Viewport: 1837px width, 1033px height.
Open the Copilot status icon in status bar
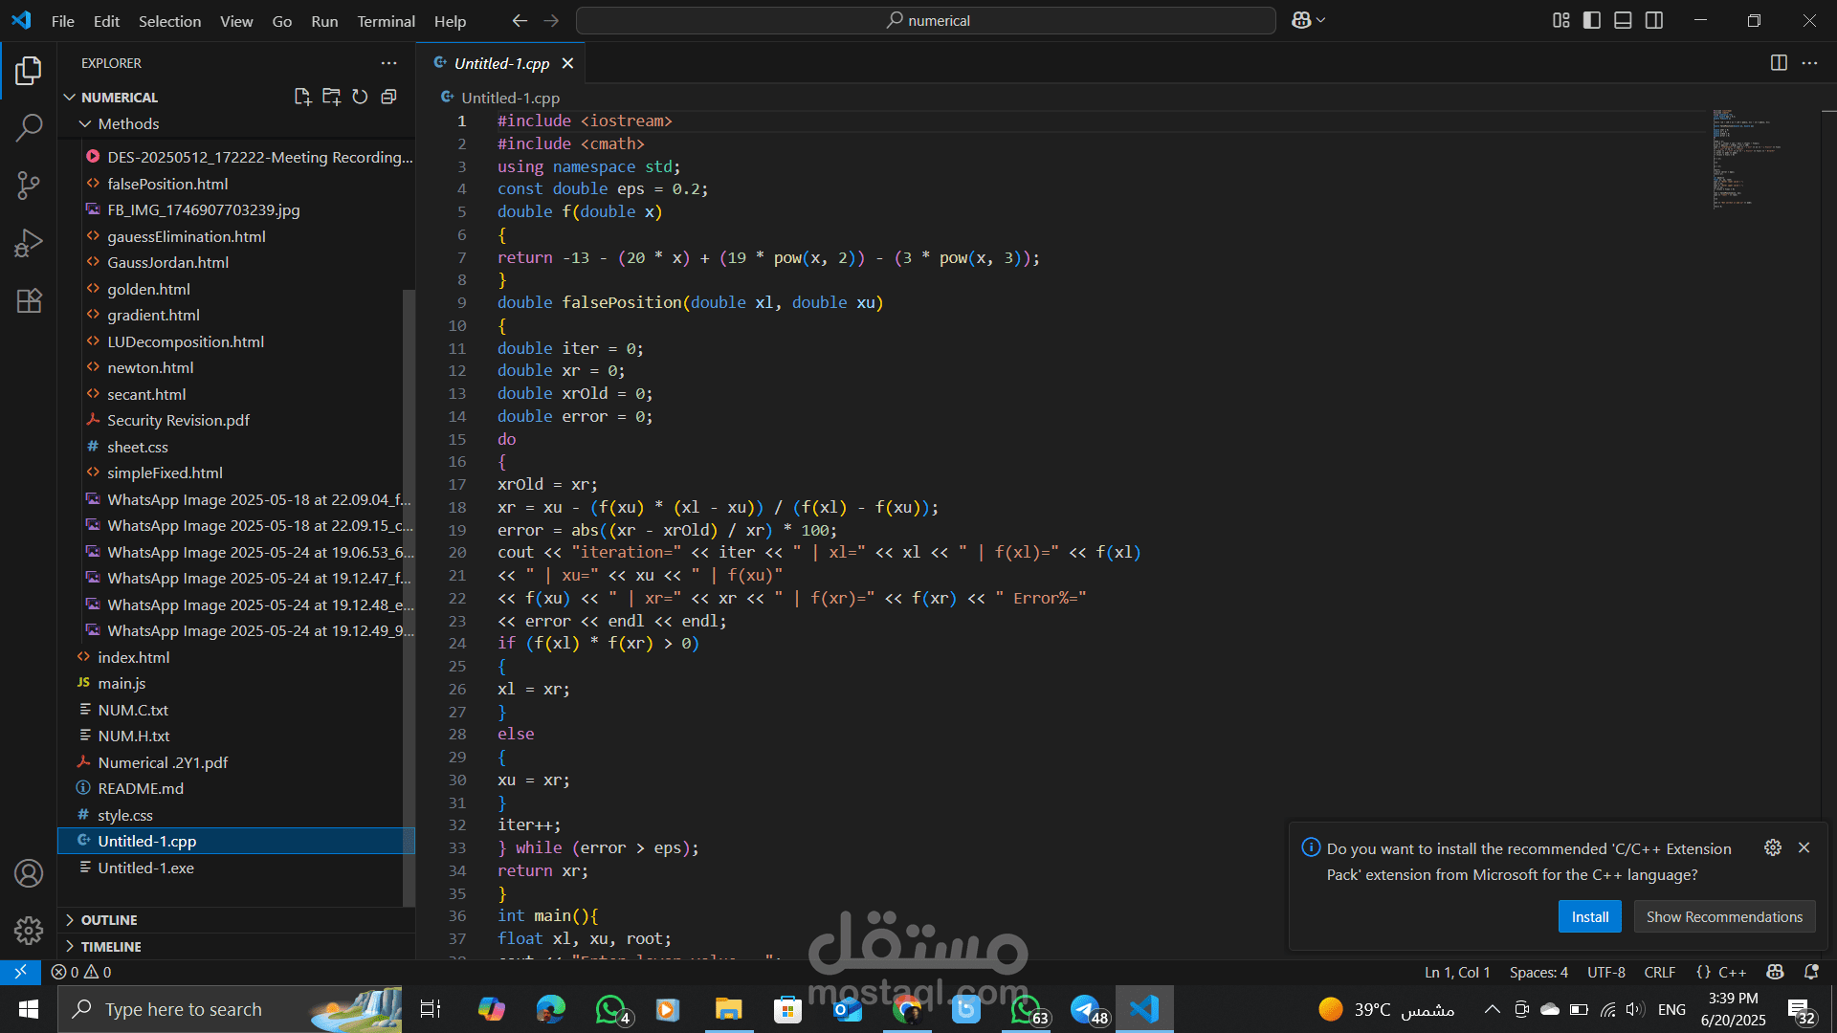point(1775,972)
